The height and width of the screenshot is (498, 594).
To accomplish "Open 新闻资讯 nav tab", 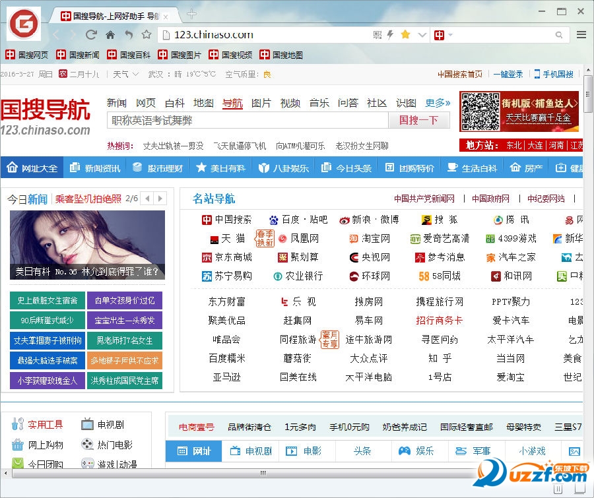I will point(94,168).
